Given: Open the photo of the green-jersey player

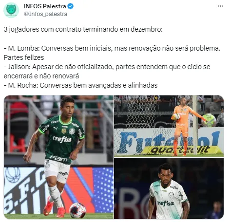Looking at the screenshot, I should click(x=58, y=157).
